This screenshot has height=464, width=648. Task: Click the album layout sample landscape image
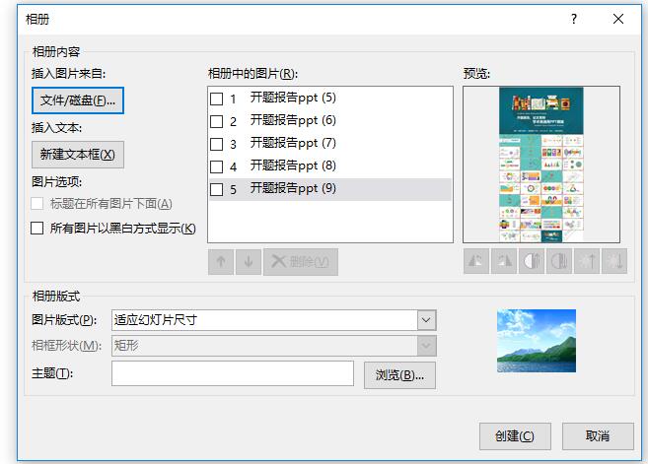[537, 341]
